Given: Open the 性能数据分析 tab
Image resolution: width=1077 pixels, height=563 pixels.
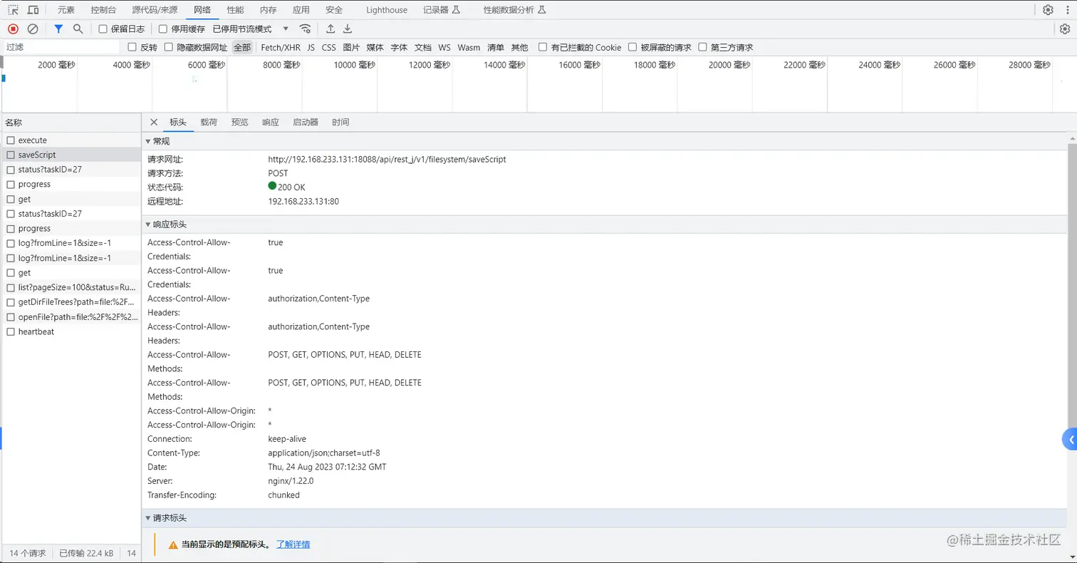Looking at the screenshot, I should (514, 10).
